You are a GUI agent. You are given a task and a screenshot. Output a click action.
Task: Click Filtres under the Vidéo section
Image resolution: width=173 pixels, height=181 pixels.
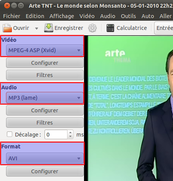click(45, 75)
